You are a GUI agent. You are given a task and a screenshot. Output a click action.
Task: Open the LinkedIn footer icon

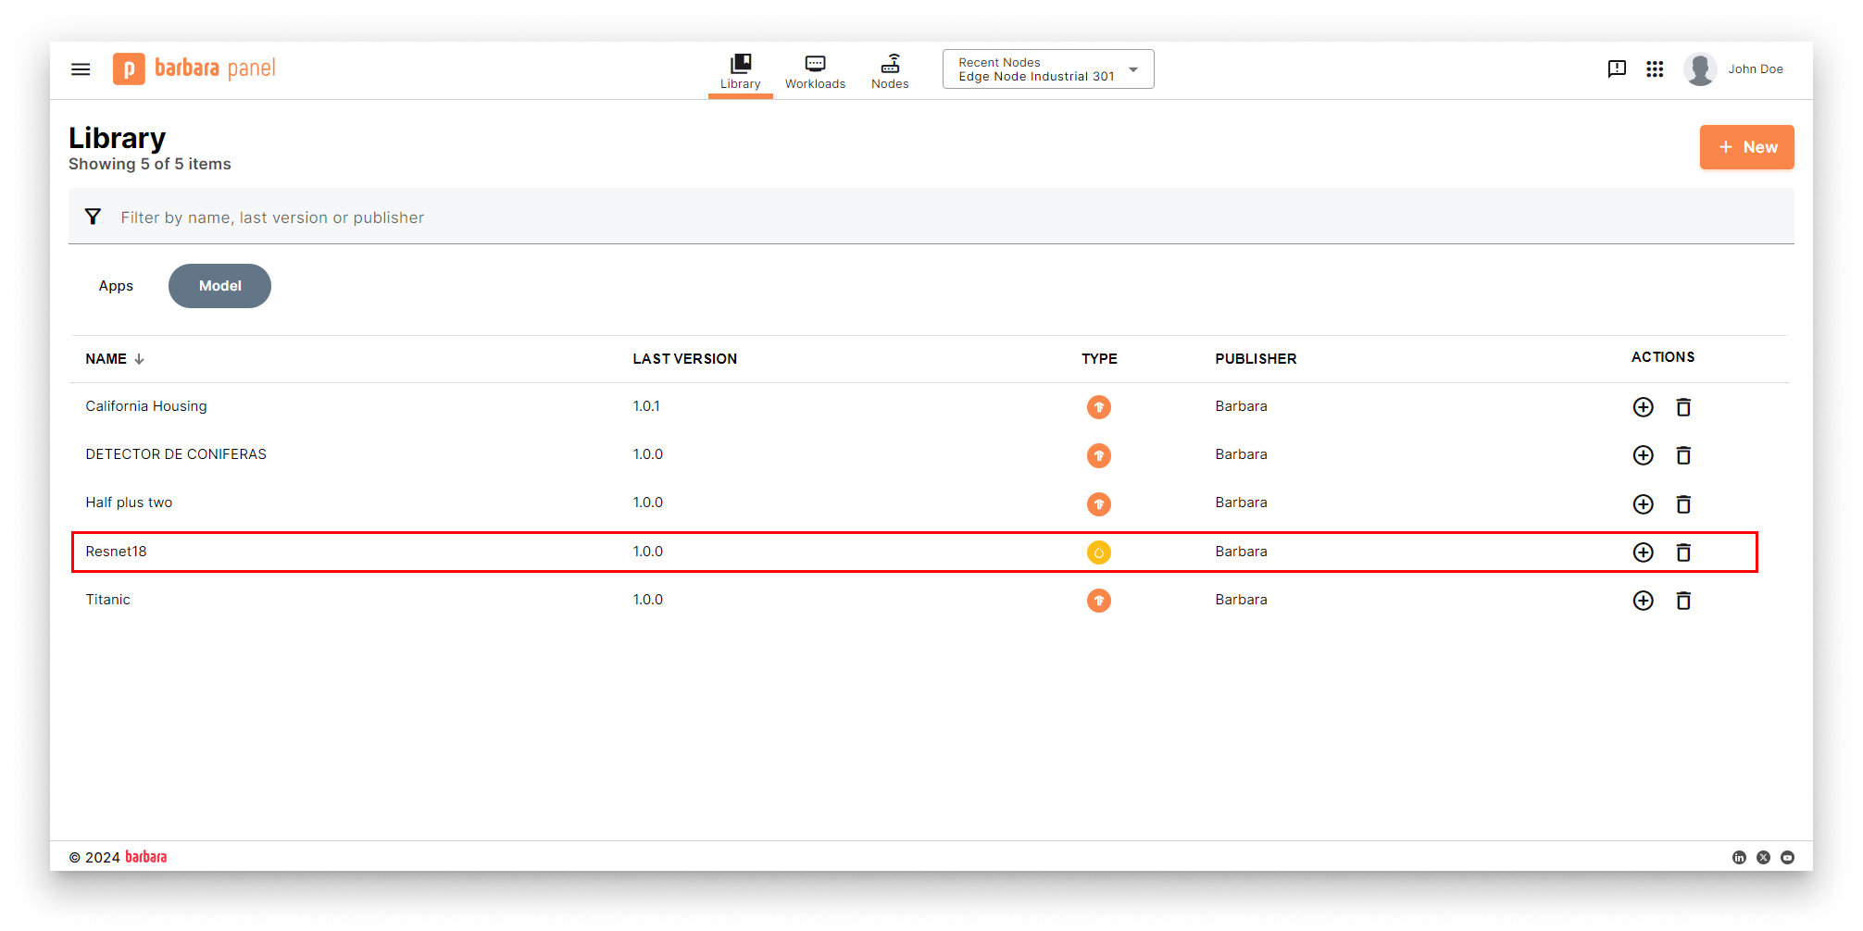point(1739,858)
